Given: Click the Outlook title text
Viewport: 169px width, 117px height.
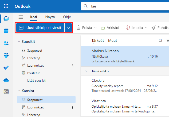Looking at the screenshot, I should click(x=22, y=6).
